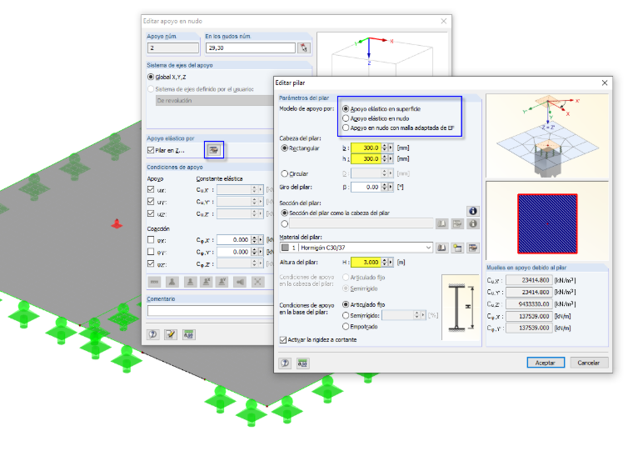Screen dimensions: 633x451
Task: Click the b width input field
Action: pos(366,148)
